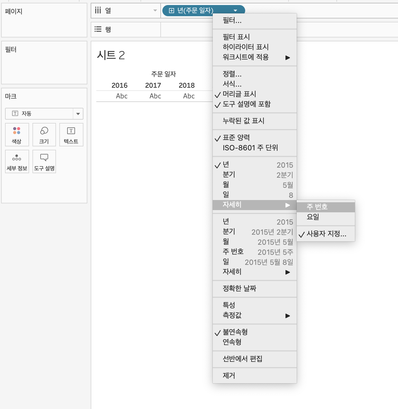Choose 주 번호 in the submenu

pos(326,207)
